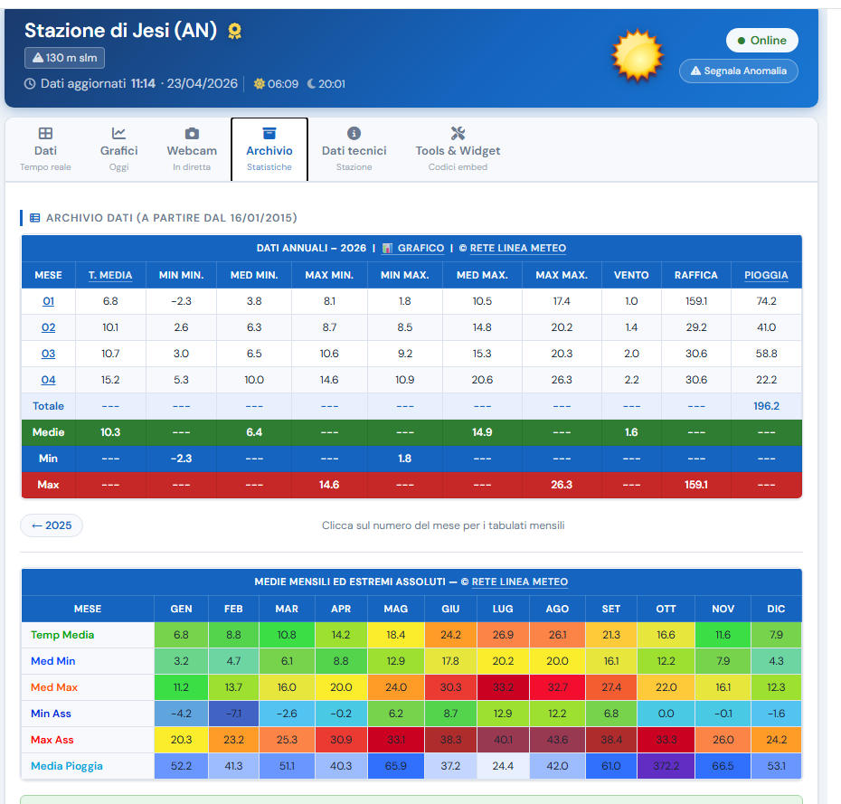This screenshot has width=841, height=804.
Task: Open the Tools & Widget tab
Action: [458, 149]
